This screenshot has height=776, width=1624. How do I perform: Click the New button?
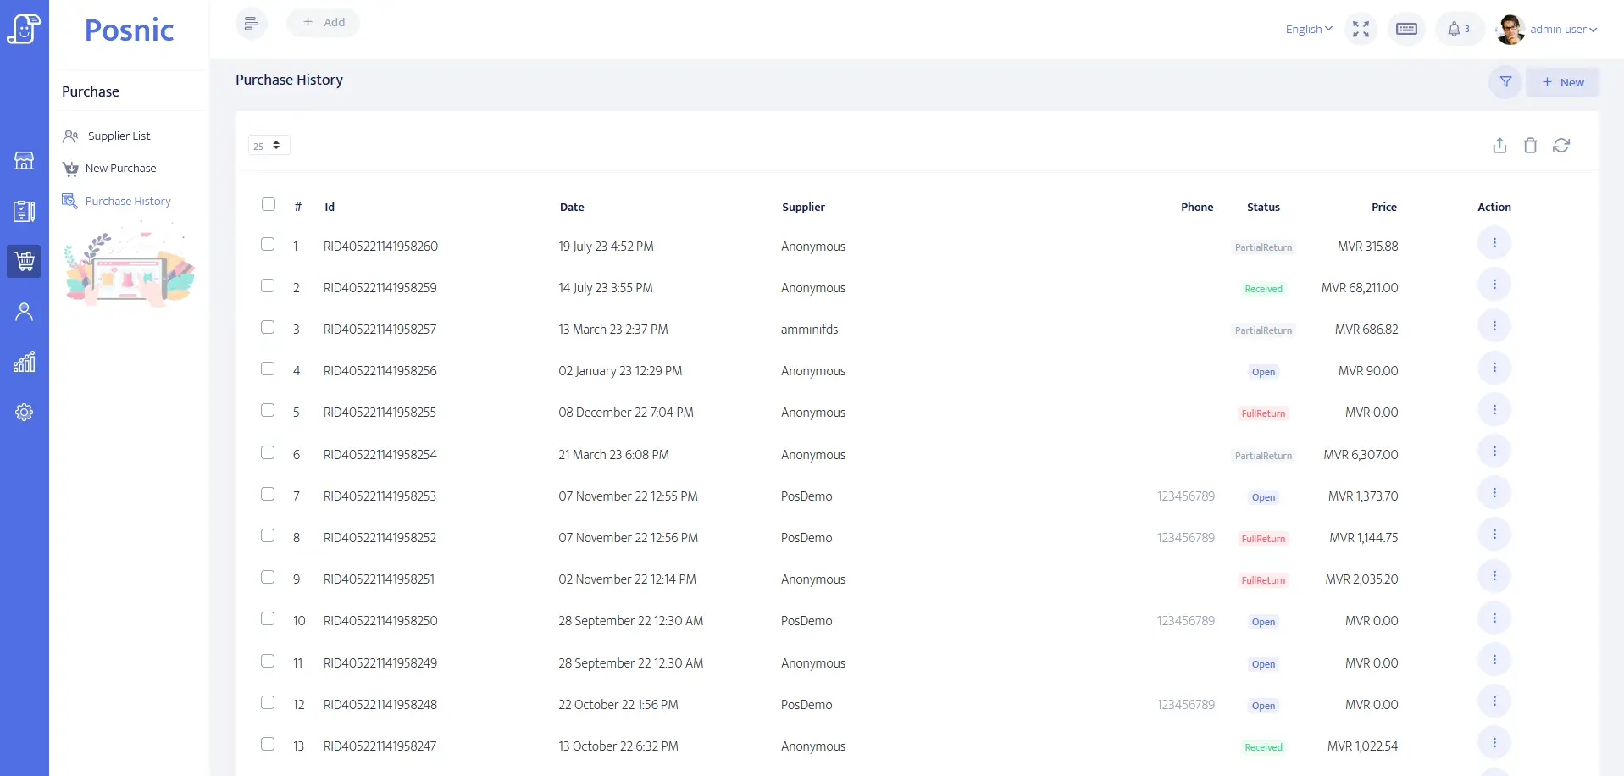tap(1562, 82)
